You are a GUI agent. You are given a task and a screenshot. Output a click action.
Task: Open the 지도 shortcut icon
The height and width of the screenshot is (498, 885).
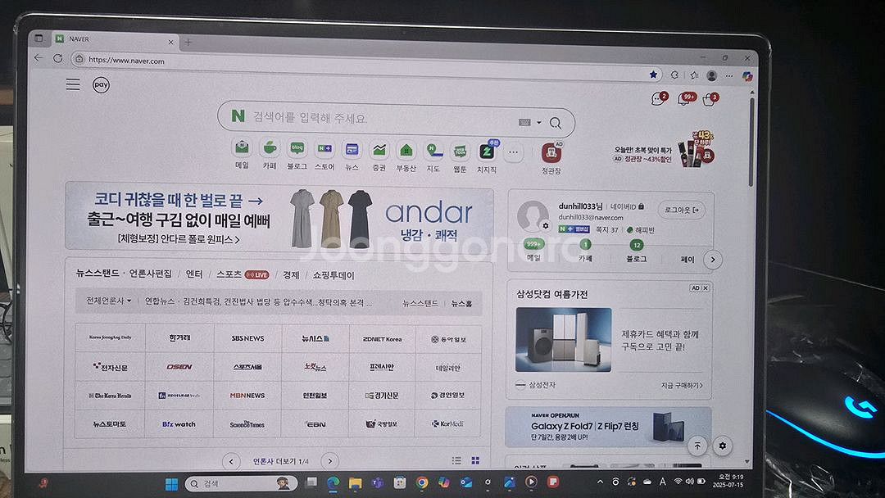[x=433, y=151]
